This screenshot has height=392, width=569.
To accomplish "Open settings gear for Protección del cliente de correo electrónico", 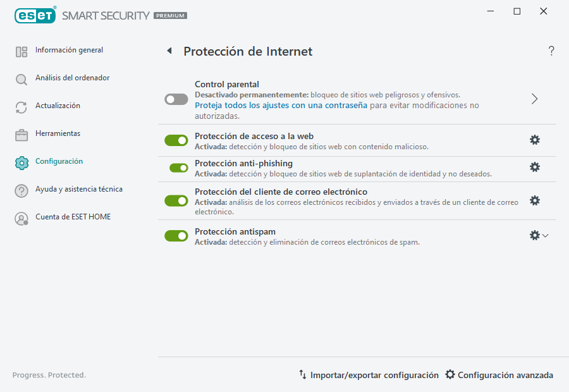I will click(535, 200).
